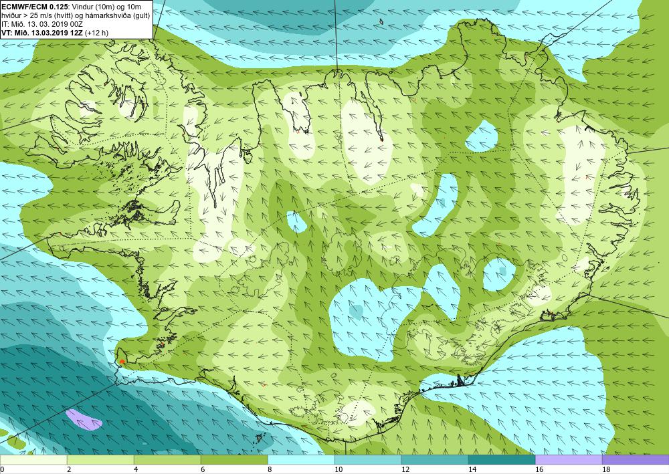Click the legend scale label '2'
The height and width of the screenshot is (474, 669).
pos(69,470)
